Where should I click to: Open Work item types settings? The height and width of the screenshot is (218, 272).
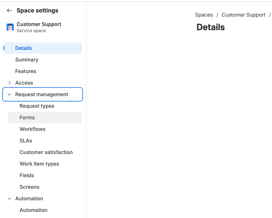(x=39, y=164)
